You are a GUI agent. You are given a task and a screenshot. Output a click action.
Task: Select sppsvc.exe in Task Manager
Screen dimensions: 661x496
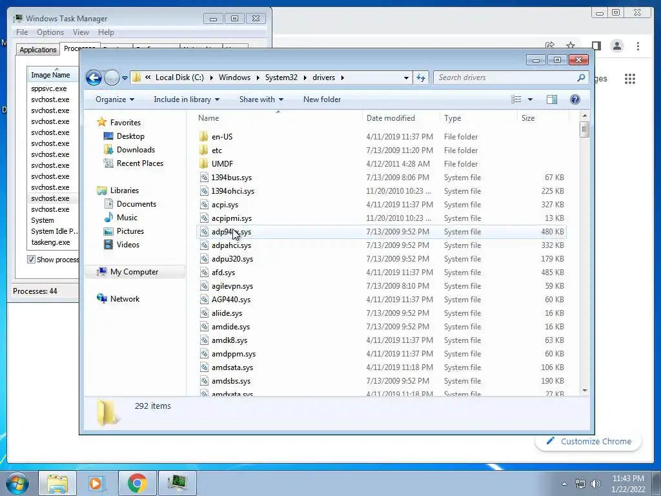[x=49, y=89]
